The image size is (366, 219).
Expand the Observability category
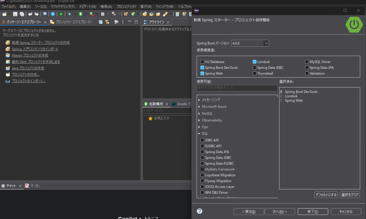tap(199, 120)
